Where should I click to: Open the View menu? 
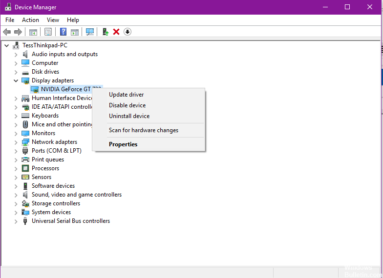tap(53, 20)
